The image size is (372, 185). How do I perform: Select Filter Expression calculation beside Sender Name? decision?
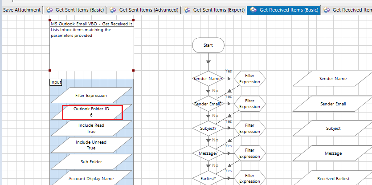point(249,79)
